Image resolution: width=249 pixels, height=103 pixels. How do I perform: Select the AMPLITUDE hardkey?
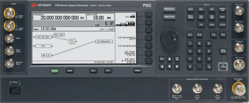[169, 17]
